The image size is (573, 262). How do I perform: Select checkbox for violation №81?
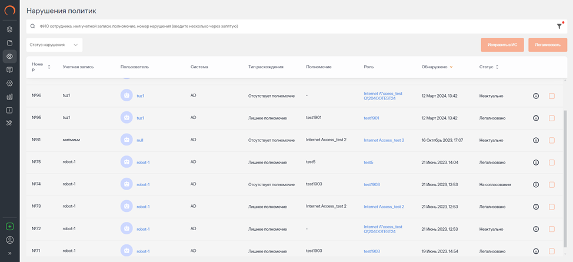tap(552, 140)
